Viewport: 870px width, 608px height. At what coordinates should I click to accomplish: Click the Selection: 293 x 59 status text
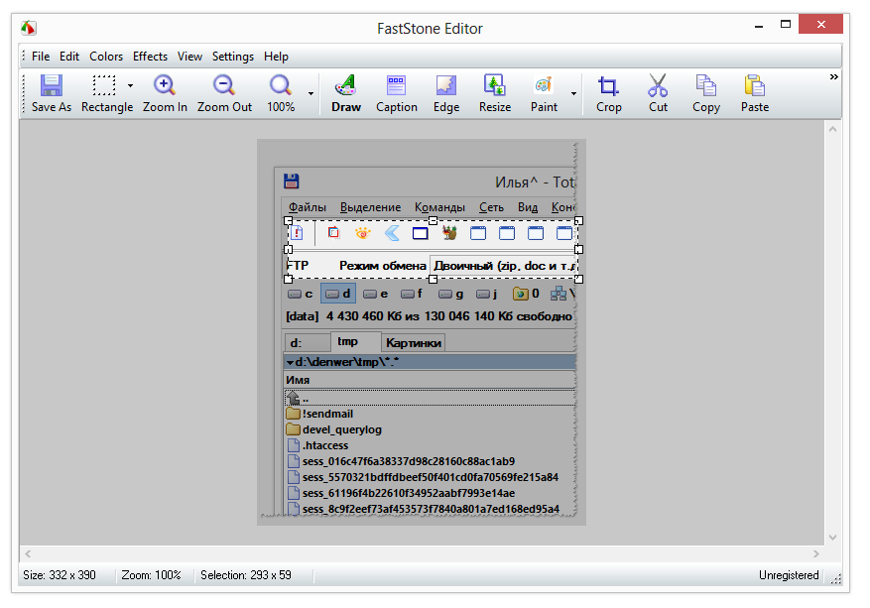click(x=246, y=575)
